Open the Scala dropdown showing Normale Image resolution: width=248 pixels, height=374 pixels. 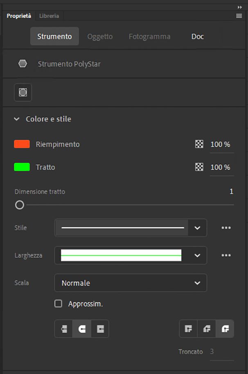pyautogui.click(x=197, y=283)
